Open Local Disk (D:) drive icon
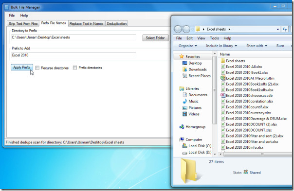 point(184,153)
